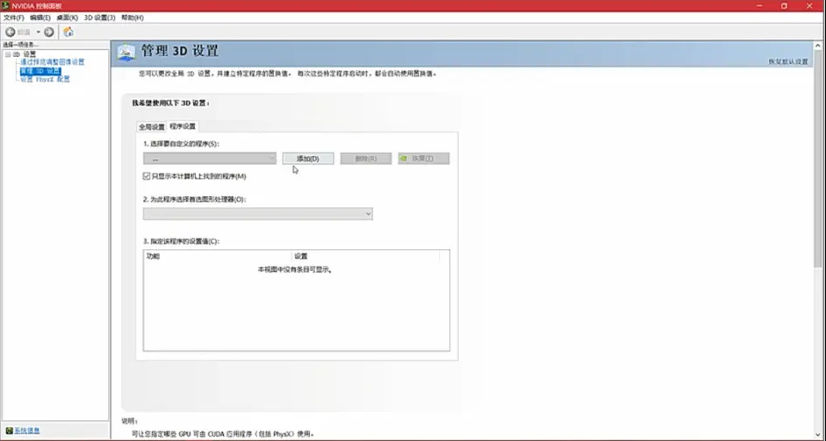
Task: Click the Back navigation arrow icon
Action: (10, 32)
